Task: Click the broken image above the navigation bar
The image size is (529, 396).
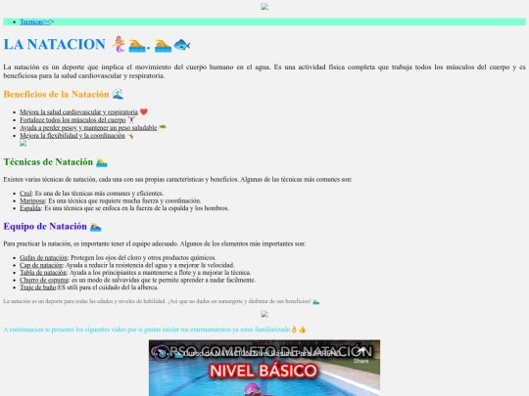Action: [x=264, y=7]
